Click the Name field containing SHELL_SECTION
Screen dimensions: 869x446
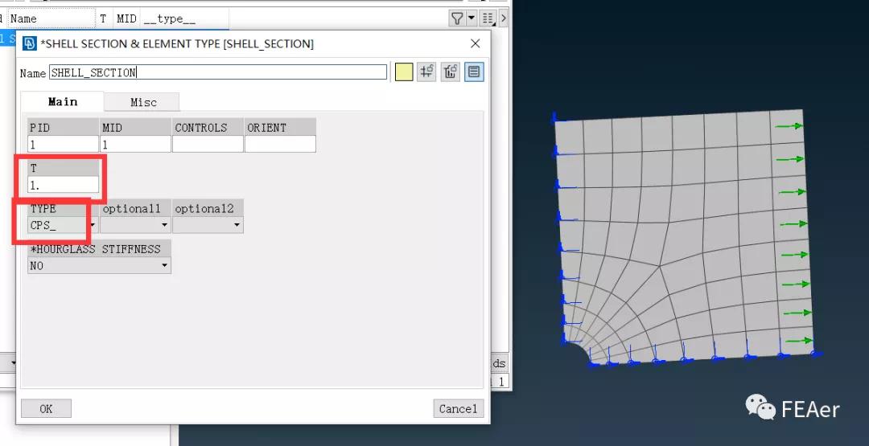coord(217,72)
